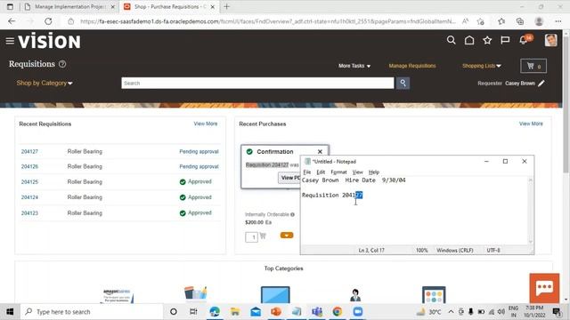The height and width of the screenshot is (320, 570).
Task: Open requisition 204126 link
Action: (x=29, y=166)
